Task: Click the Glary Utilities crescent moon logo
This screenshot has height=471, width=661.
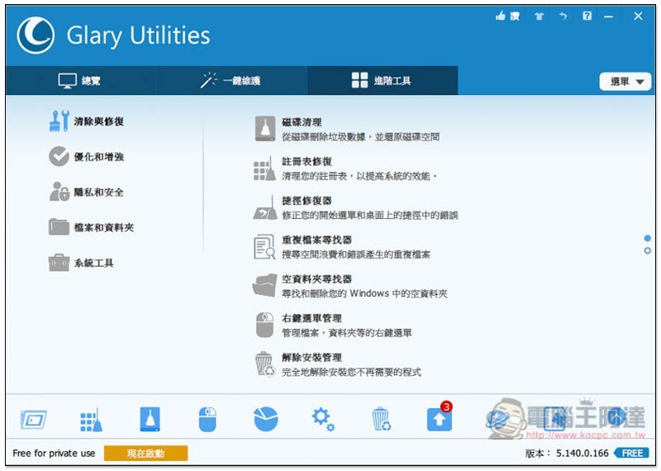Action: [x=36, y=36]
